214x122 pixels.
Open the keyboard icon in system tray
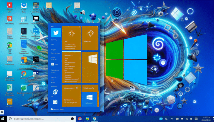(x=196, y=119)
